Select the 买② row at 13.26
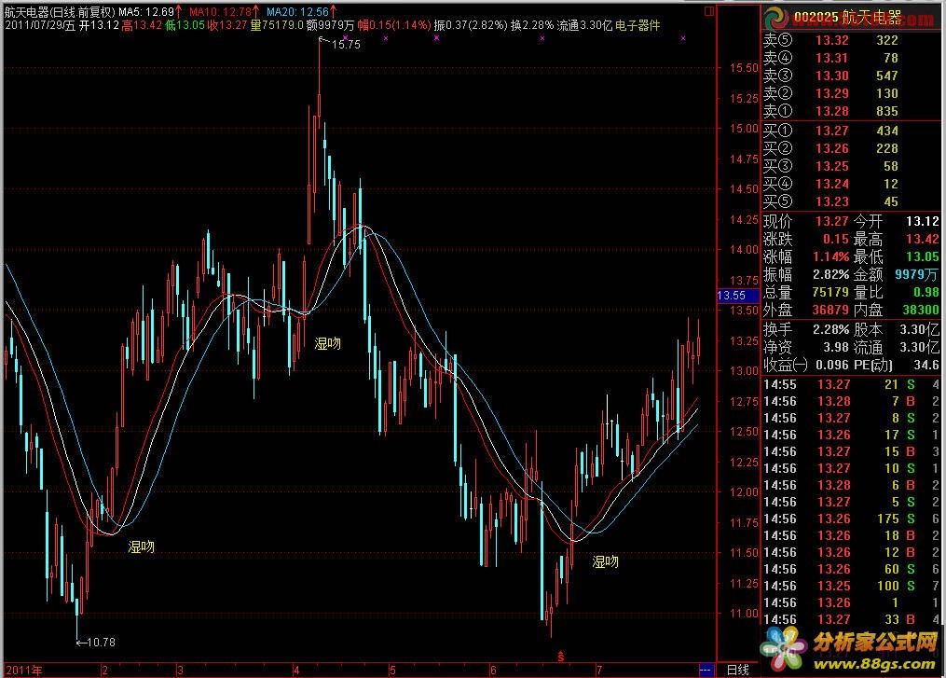The image size is (946, 678). [851, 148]
